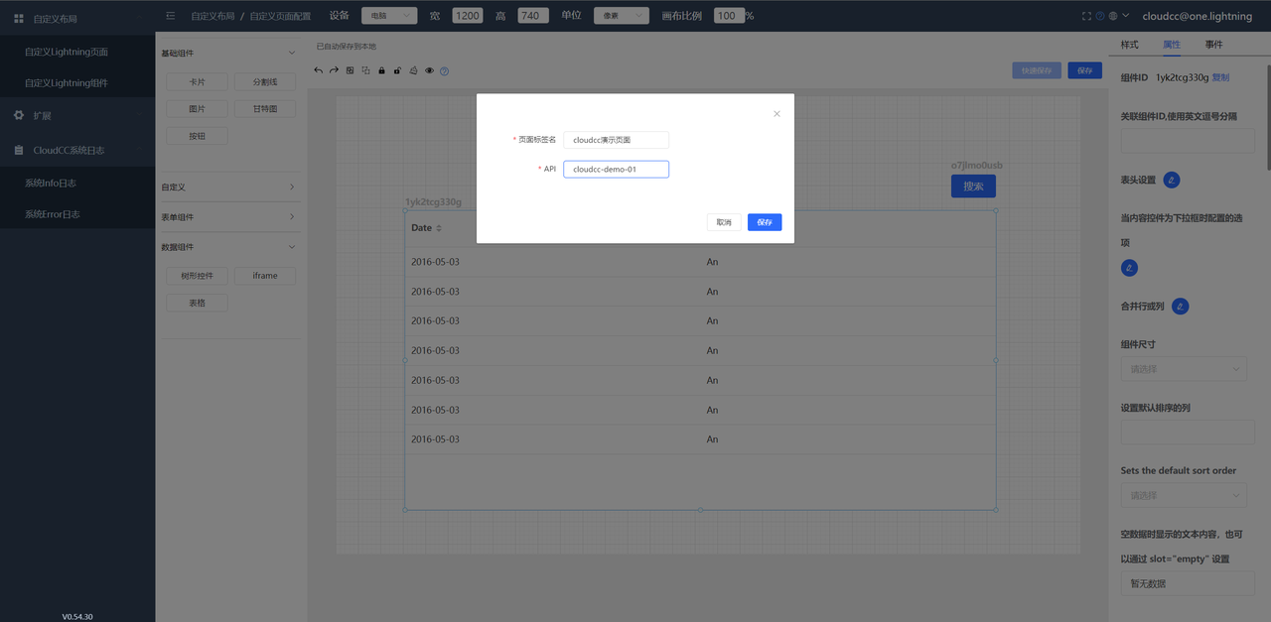Image resolution: width=1271 pixels, height=622 pixels.
Task: Click the edit icon beside 表头设置
Action: [1172, 180]
